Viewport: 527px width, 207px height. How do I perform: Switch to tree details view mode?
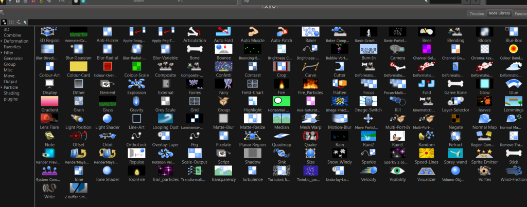[x=18, y=22]
